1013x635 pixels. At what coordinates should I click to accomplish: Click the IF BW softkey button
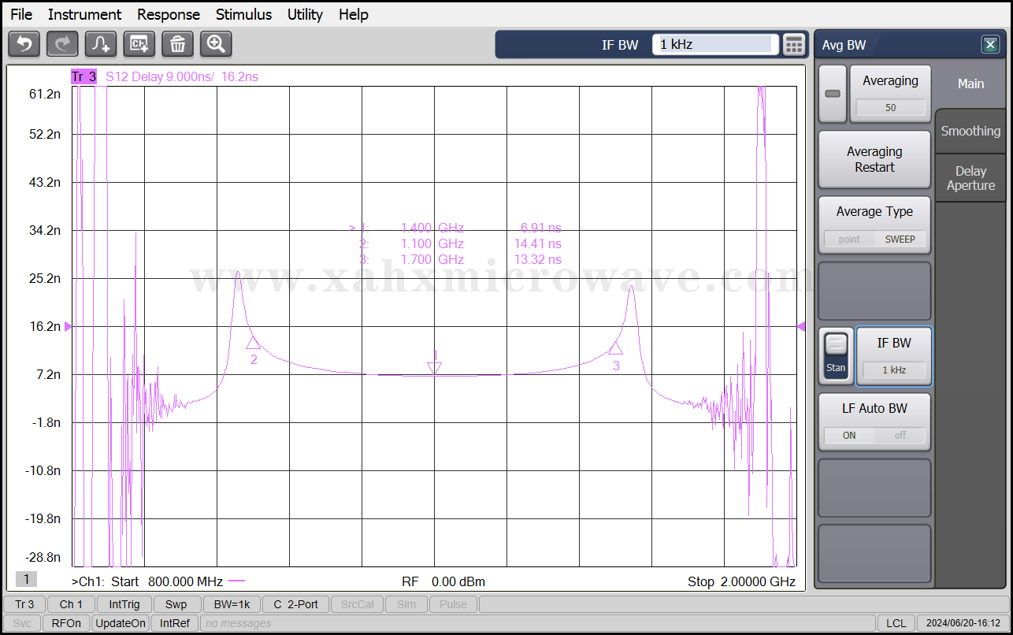894,355
